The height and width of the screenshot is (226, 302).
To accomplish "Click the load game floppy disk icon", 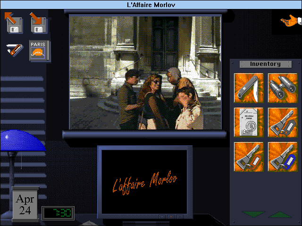I will (14, 23).
